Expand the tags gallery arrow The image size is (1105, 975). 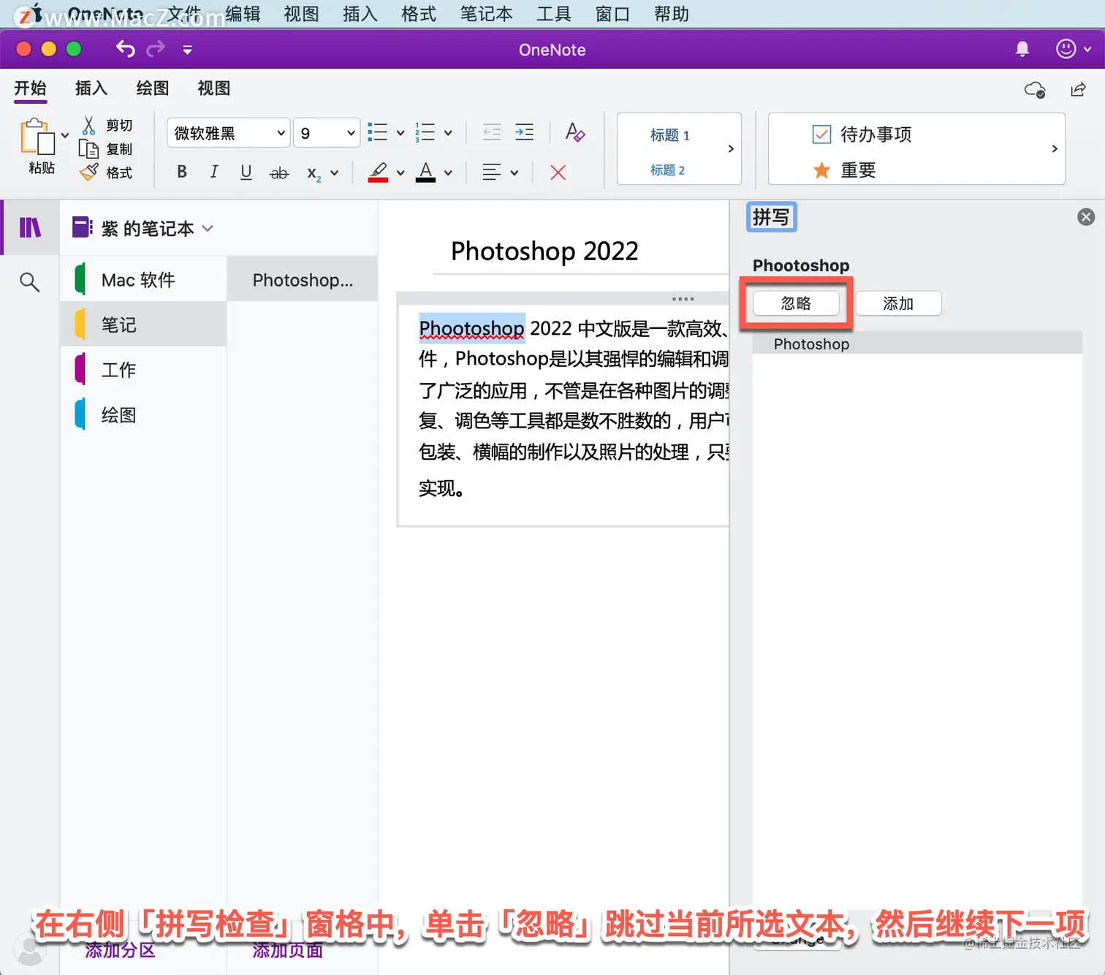[1055, 149]
